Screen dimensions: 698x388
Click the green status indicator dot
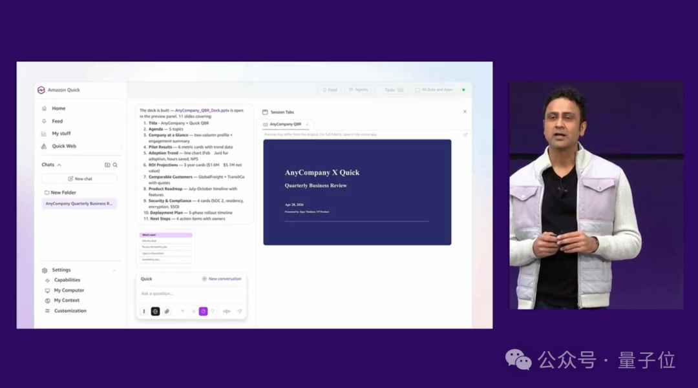pyautogui.click(x=463, y=90)
